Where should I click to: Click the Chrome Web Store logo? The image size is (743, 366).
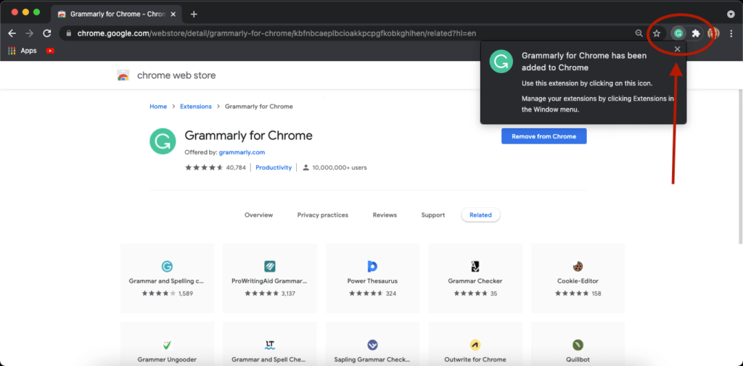coord(123,75)
